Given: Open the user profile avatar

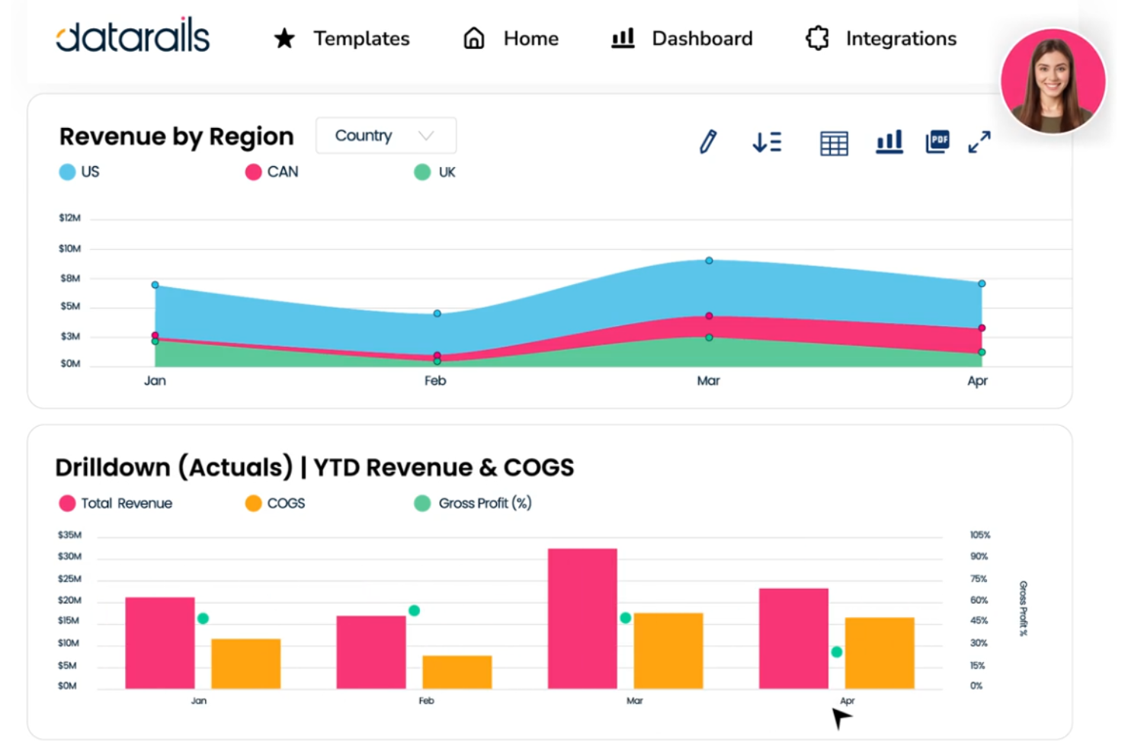Looking at the screenshot, I should click(x=1053, y=81).
